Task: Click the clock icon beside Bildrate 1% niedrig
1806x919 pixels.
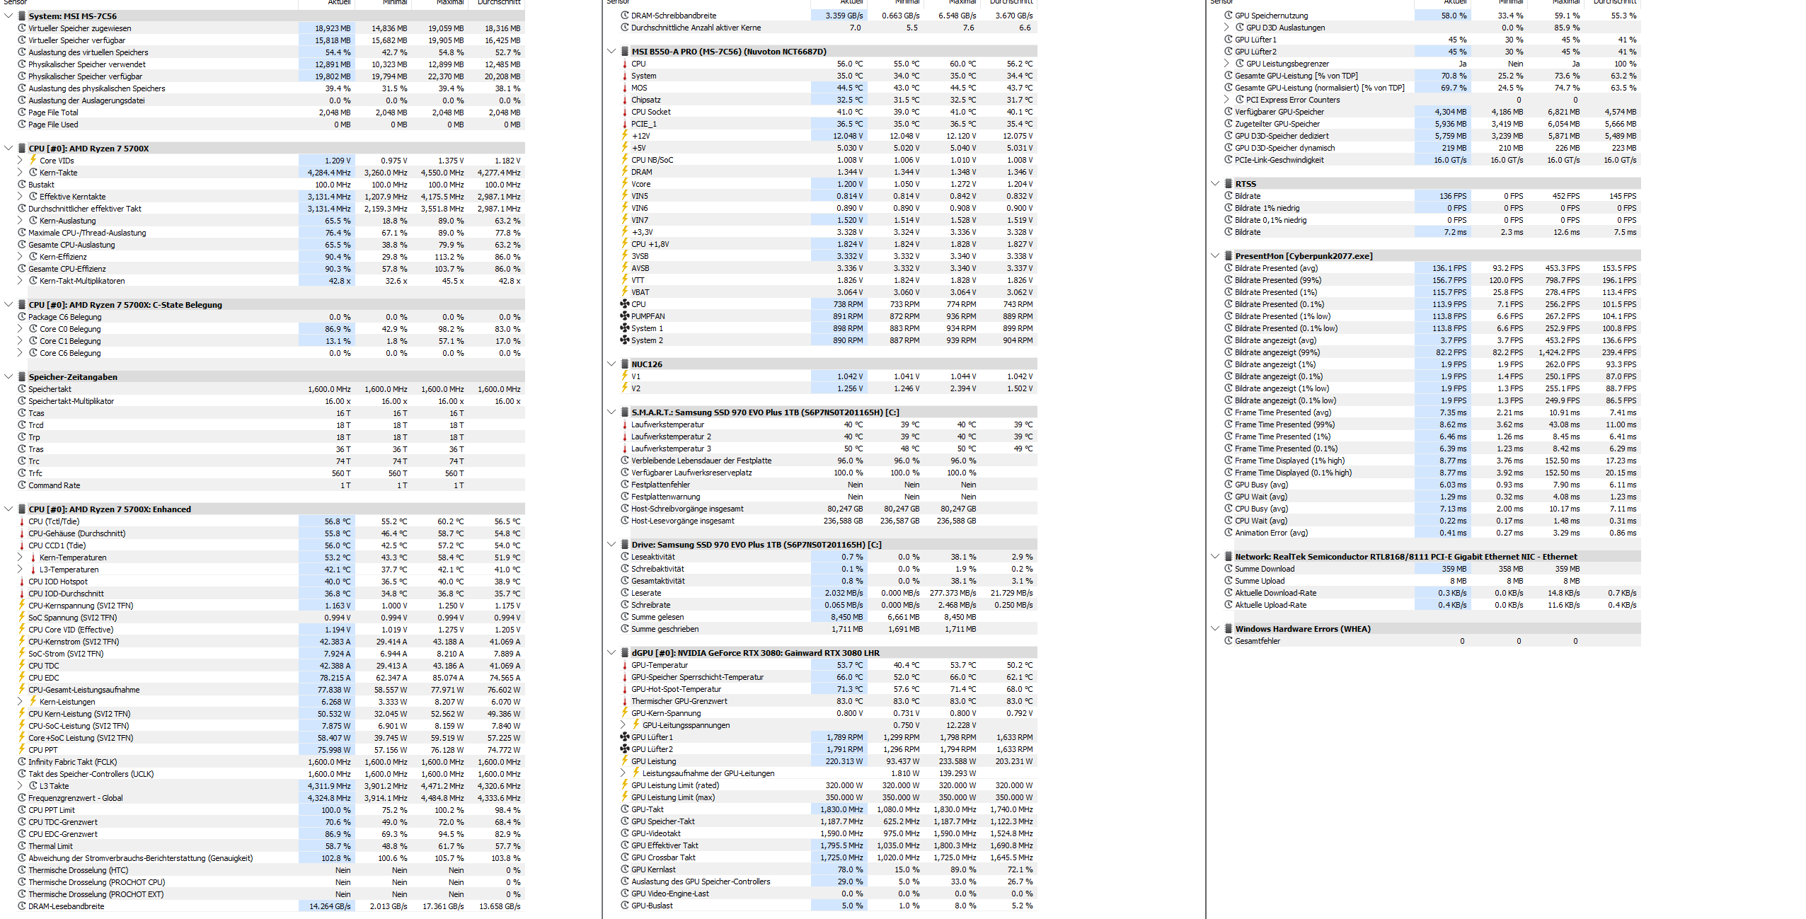Action: coord(1229,207)
